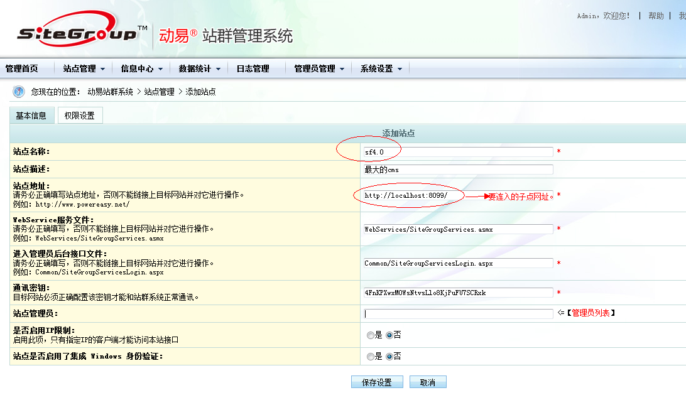Open the 数据统计 dropdown menu

pyautogui.click(x=199, y=69)
